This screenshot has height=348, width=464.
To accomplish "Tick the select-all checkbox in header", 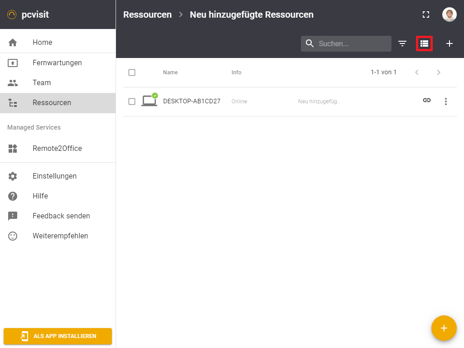I will tap(132, 72).
